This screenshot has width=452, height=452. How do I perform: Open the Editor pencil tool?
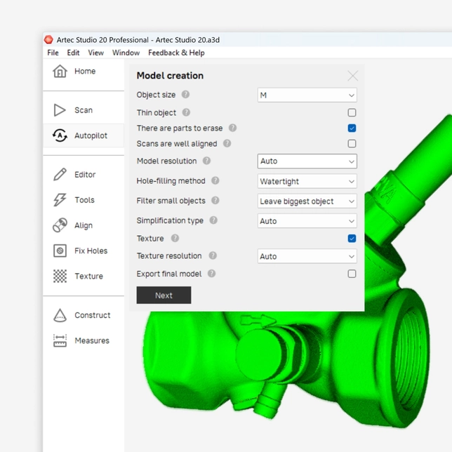[x=60, y=175]
